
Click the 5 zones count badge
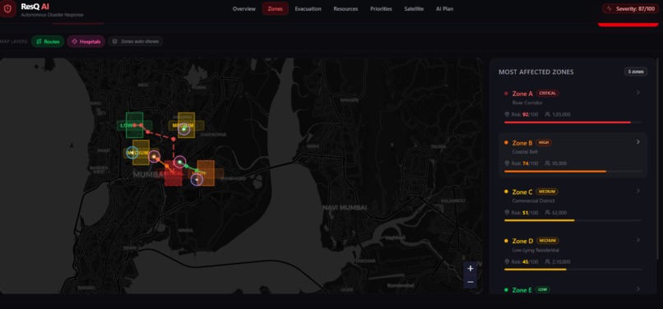click(636, 71)
